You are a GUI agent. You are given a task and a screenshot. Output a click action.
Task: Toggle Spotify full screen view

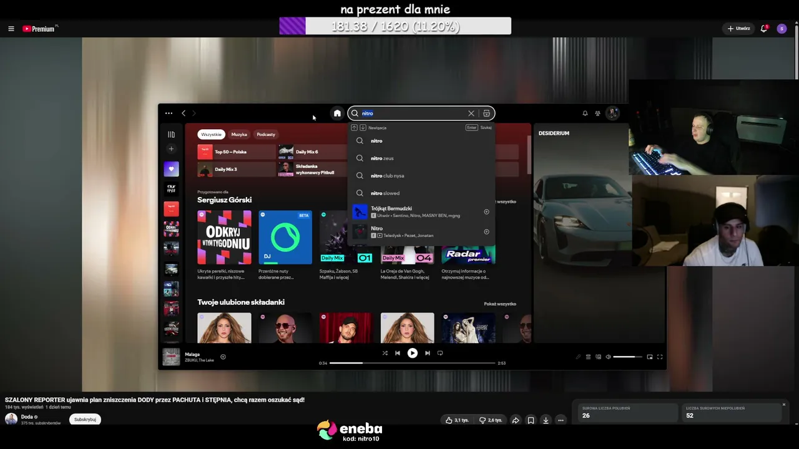click(660, 357)
